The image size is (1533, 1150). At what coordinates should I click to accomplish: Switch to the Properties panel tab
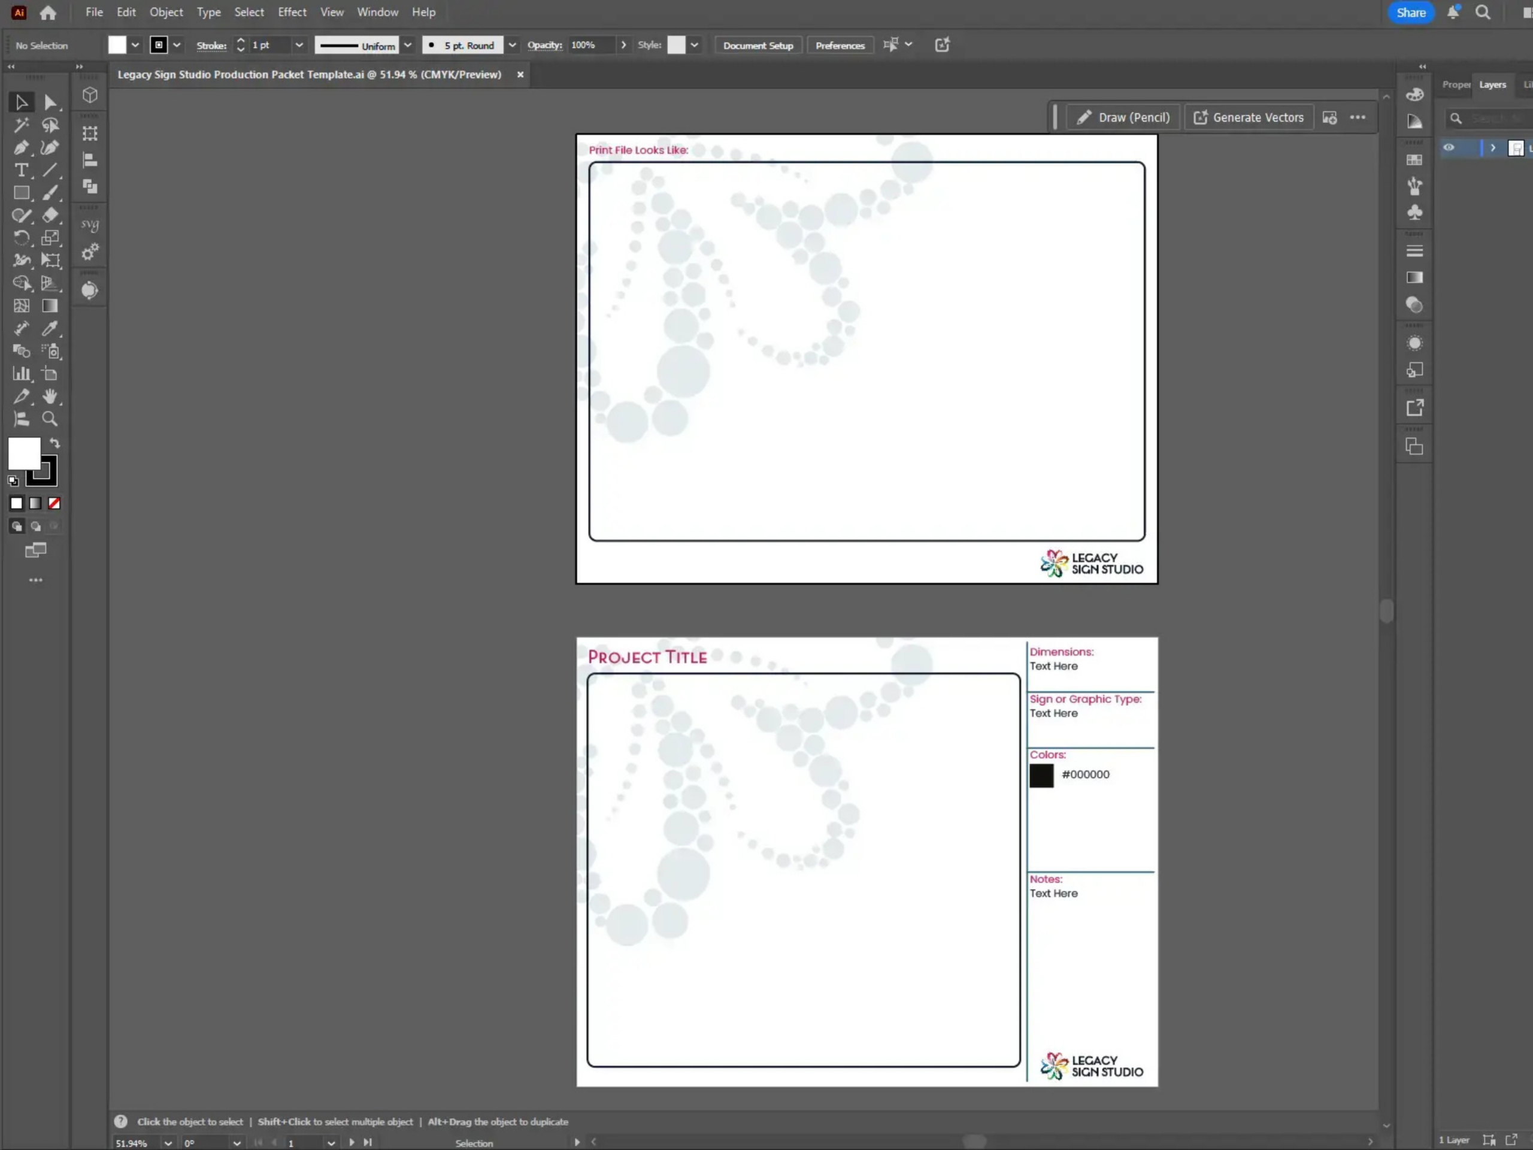click(1455, 84)
